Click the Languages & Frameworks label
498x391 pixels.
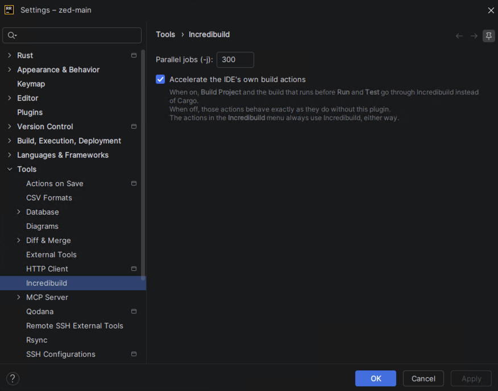tap(63, 155)
